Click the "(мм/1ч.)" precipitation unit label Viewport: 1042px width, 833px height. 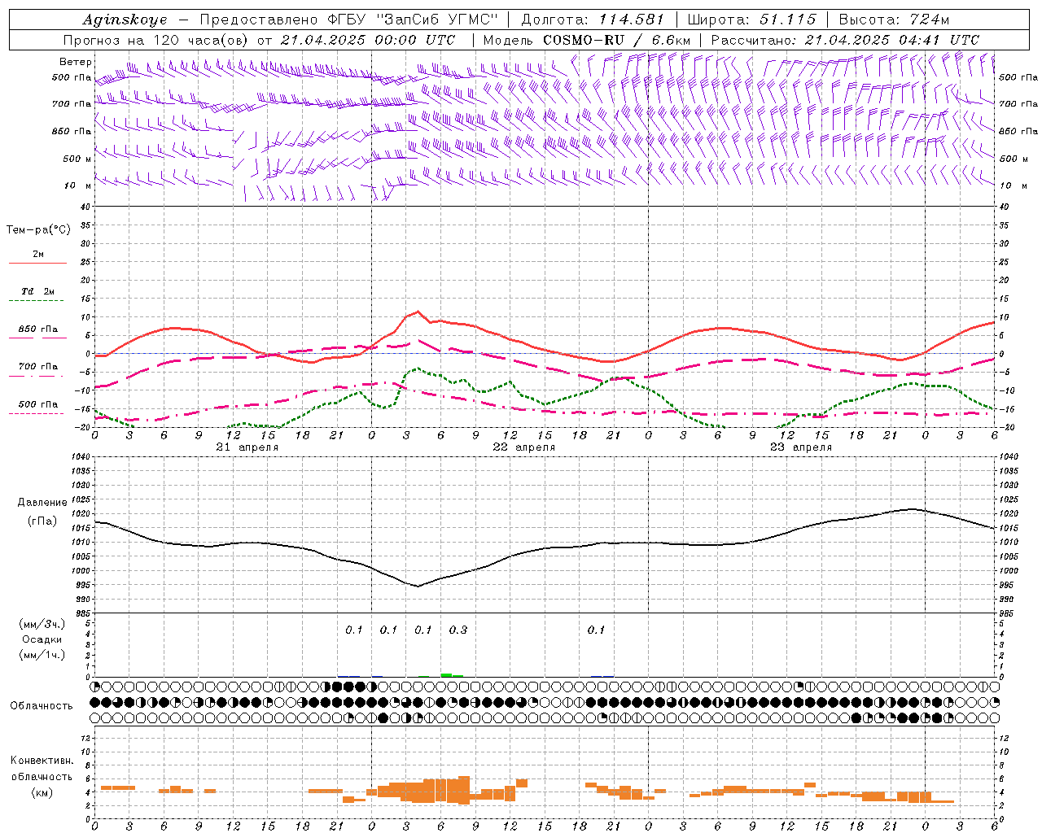(42, 655)
